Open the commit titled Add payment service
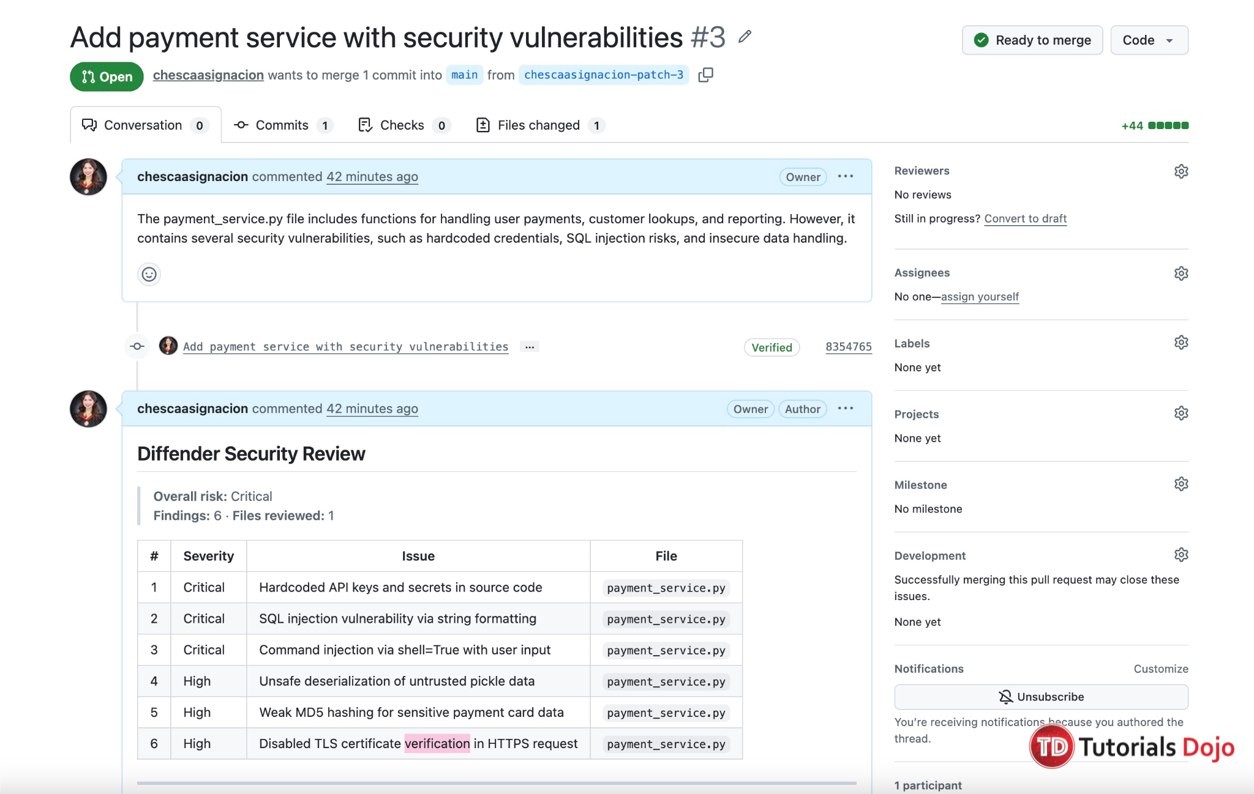1254x794 pixels. (x=345, y=347)
